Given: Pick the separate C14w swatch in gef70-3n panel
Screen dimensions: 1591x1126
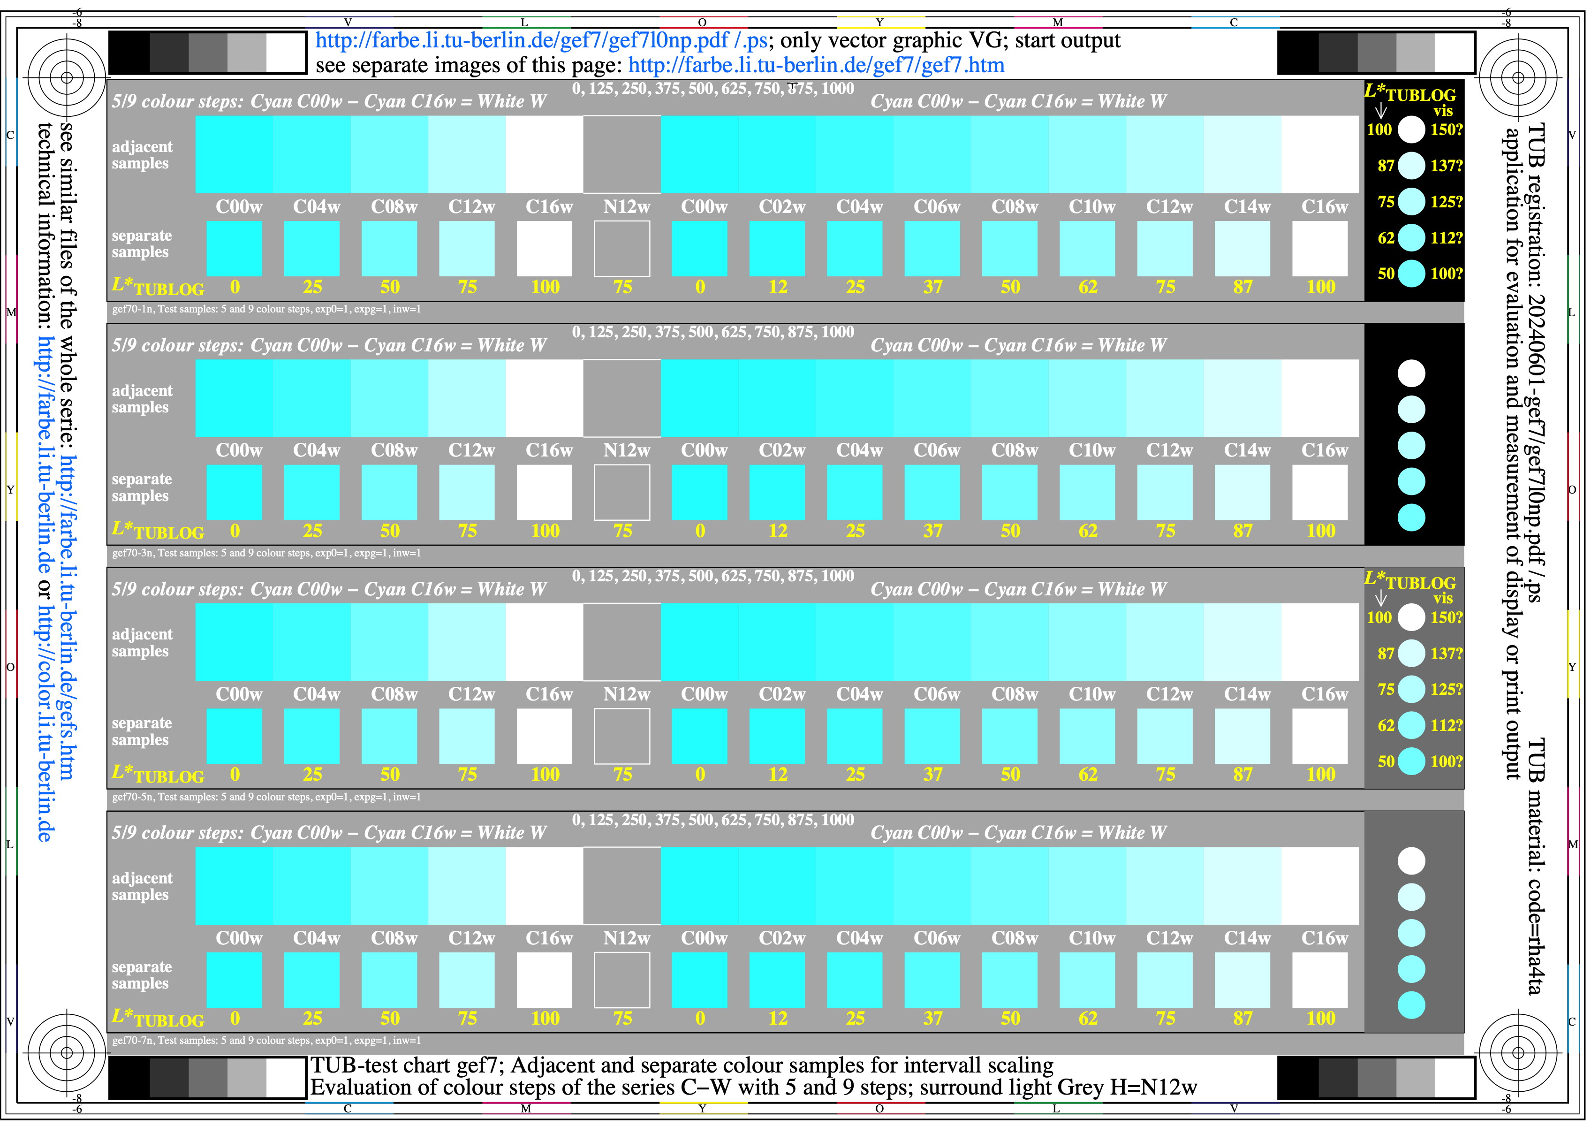Looking at the screenshot, I should pos(1242,493).
